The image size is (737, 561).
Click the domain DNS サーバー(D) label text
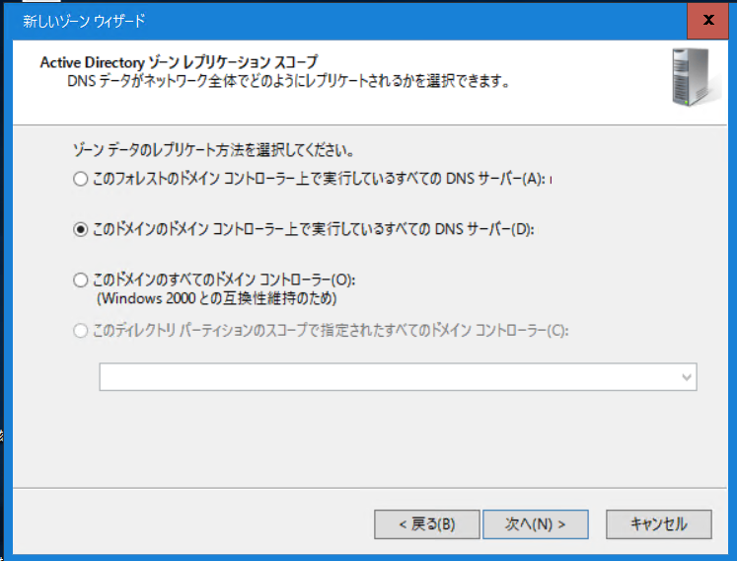point(313,230)
